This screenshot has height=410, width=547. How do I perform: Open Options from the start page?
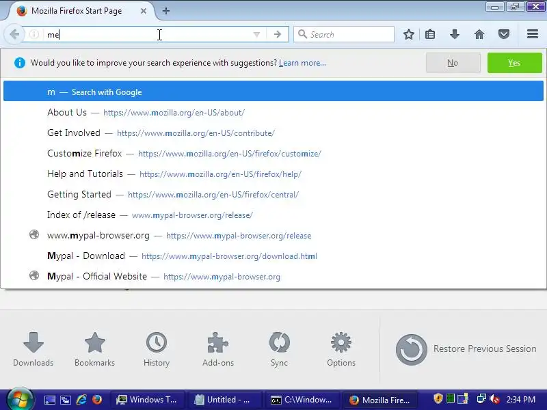341,349
